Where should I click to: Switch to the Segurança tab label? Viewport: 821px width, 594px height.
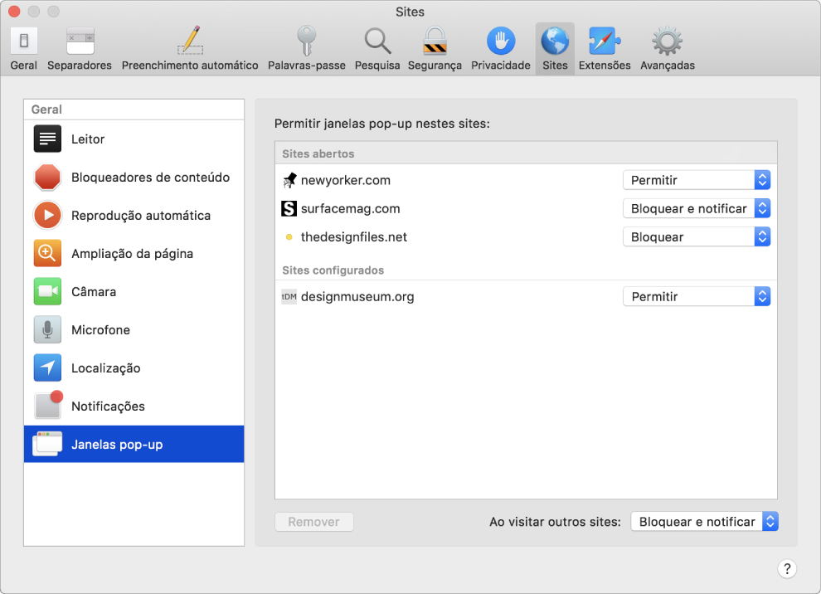pos(435,66)
